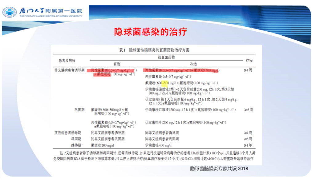The image size is (312, 181).
Task: Click the '艾滋病患者诱导期' row label
Action: pos(68,133)
